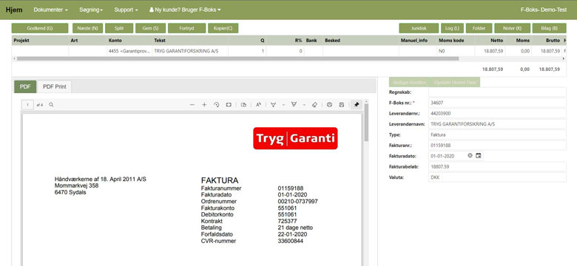Expand the Dokumenter menu

[51, 10]
